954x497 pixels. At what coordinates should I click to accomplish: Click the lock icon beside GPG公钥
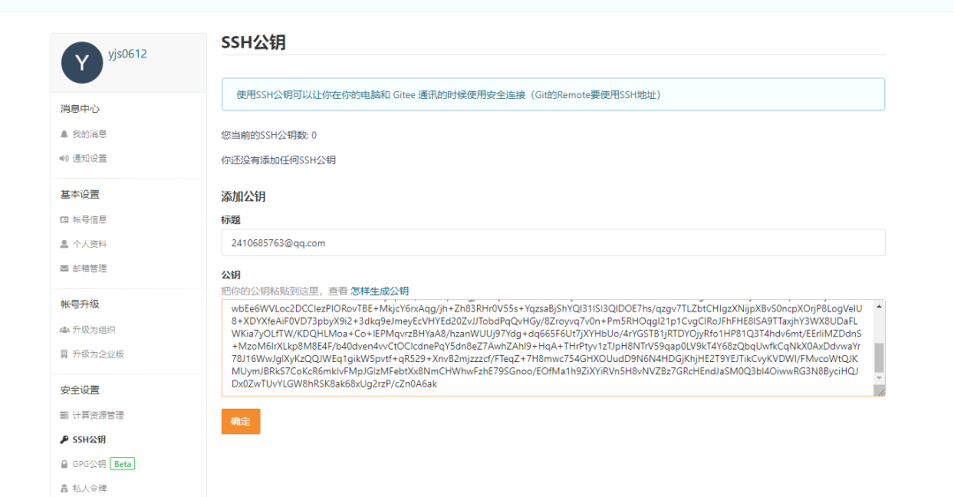click(x=64, y=464)
